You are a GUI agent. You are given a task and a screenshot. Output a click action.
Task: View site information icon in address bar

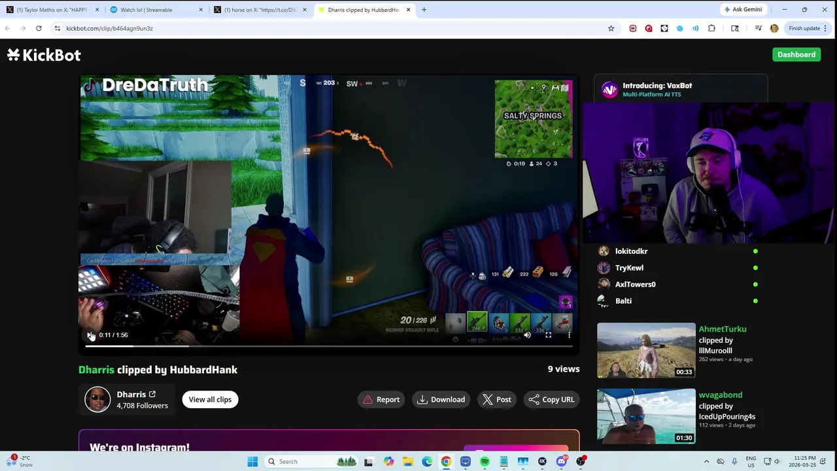[58, 28]
